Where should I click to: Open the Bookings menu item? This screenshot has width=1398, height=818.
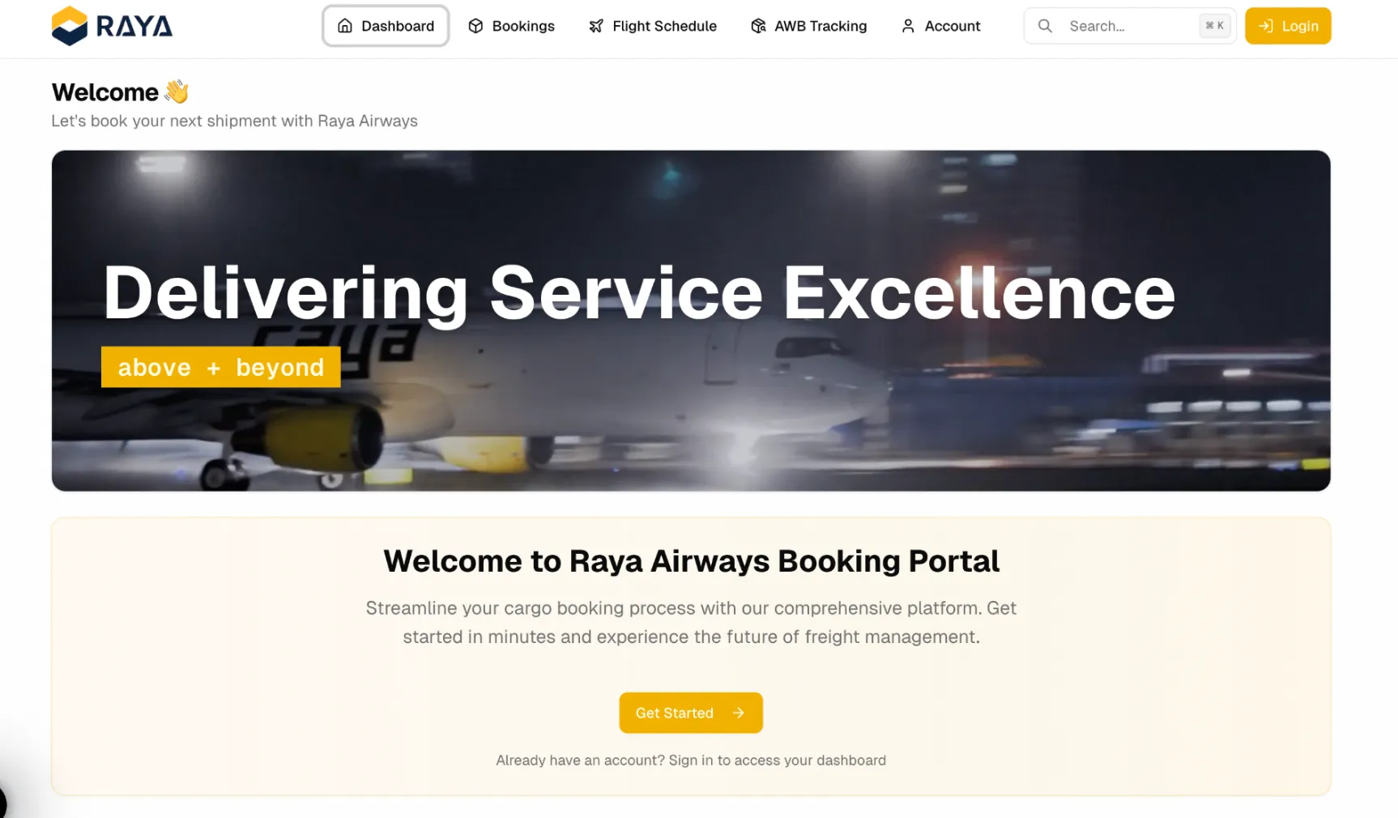click(x=512, y=26)
